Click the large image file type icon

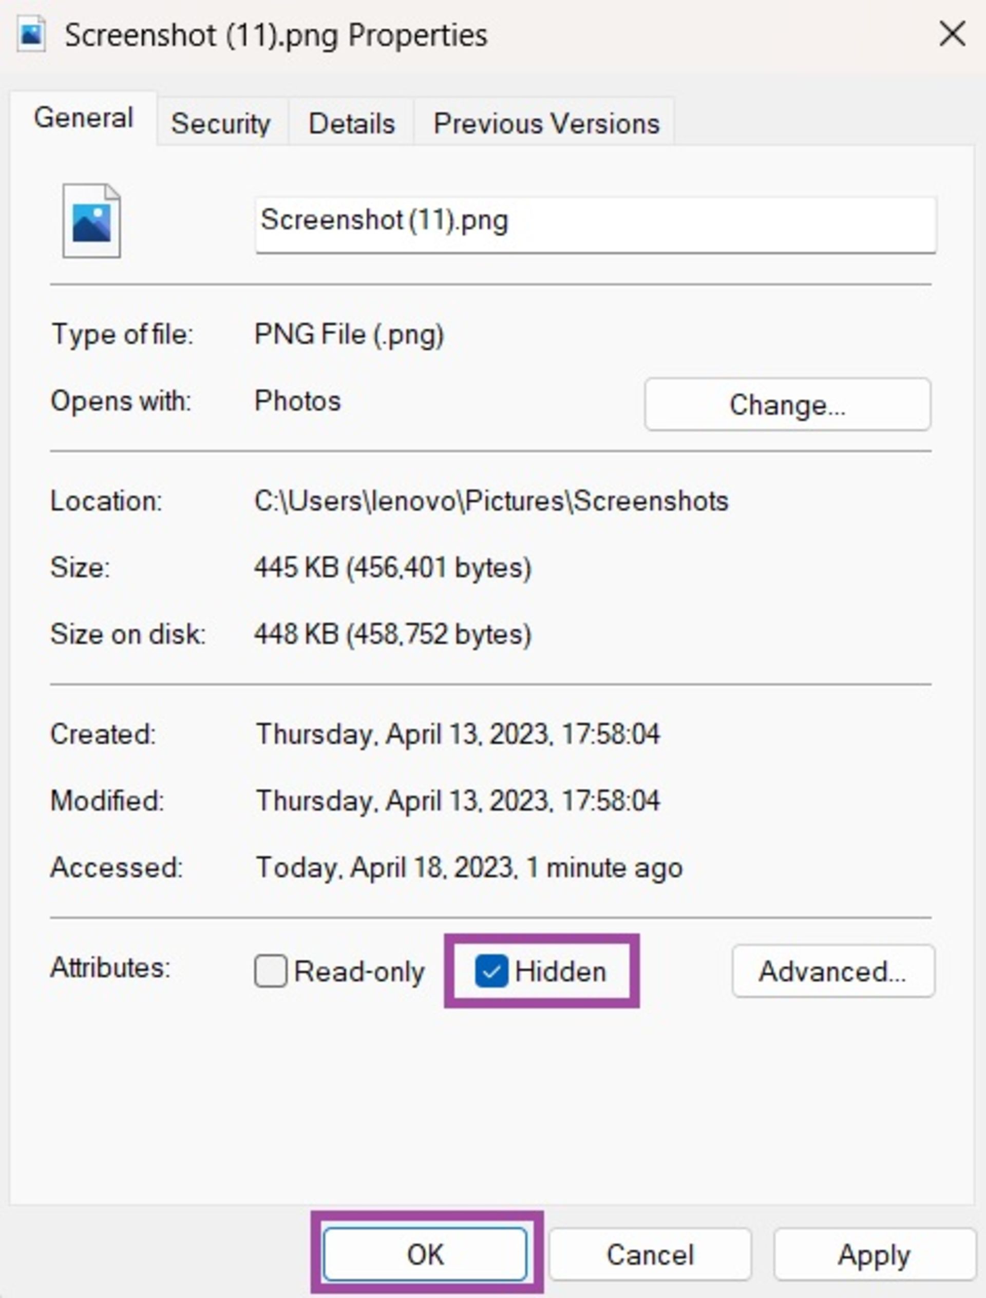click(x=91, y=221)
